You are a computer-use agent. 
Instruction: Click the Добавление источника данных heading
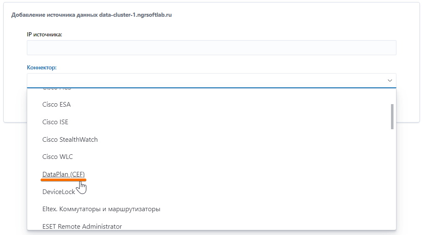(x=91, y=15)
